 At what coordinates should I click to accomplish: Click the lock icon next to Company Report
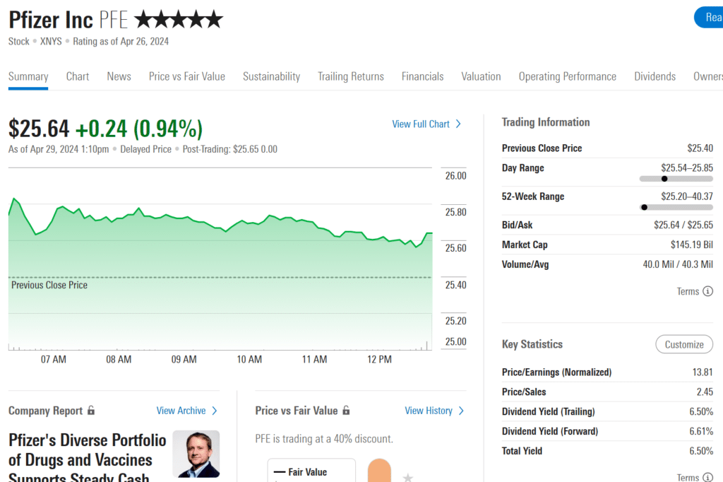(x=90, y=411)
